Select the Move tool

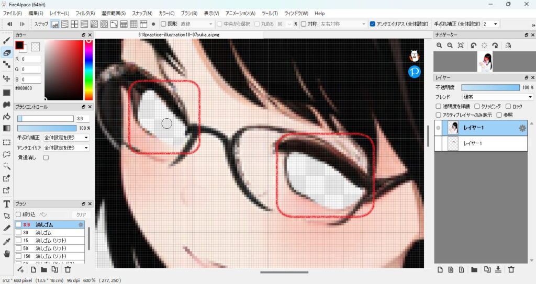tap(6, 78)
